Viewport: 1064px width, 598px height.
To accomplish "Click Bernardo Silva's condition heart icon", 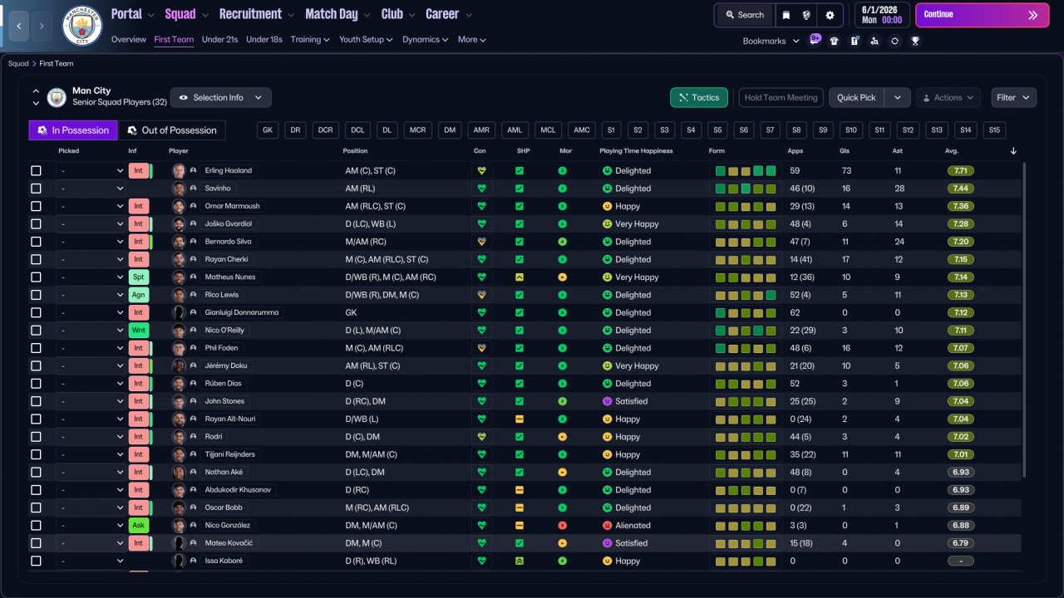I will pyautogui.click(x=480, y=242).
